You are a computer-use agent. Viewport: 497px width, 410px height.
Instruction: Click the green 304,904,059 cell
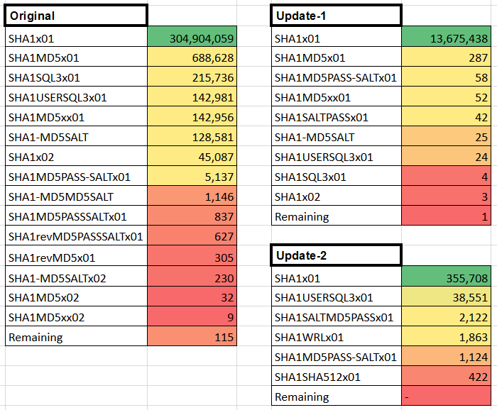192,37
